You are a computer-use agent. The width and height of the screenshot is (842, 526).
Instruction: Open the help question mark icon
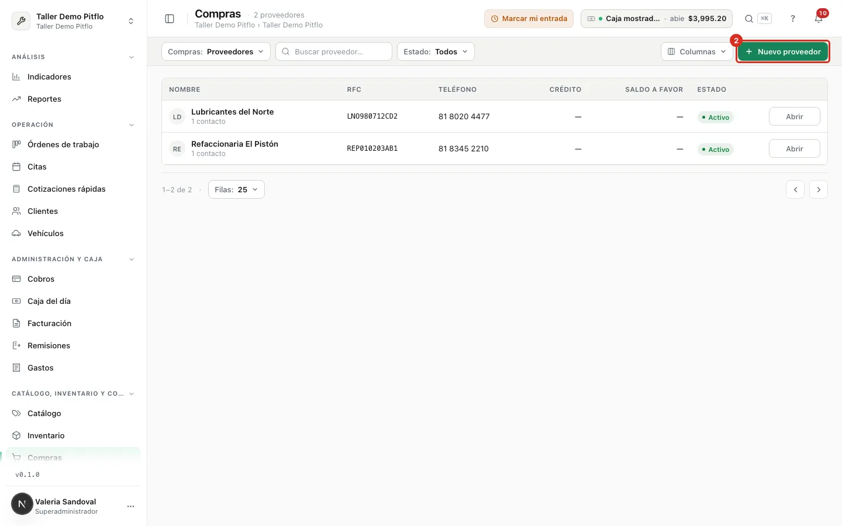(x=793, y=19)
